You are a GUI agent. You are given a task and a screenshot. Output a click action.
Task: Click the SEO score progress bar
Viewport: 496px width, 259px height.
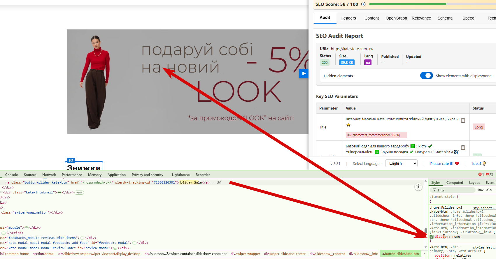tap(432, 4)
